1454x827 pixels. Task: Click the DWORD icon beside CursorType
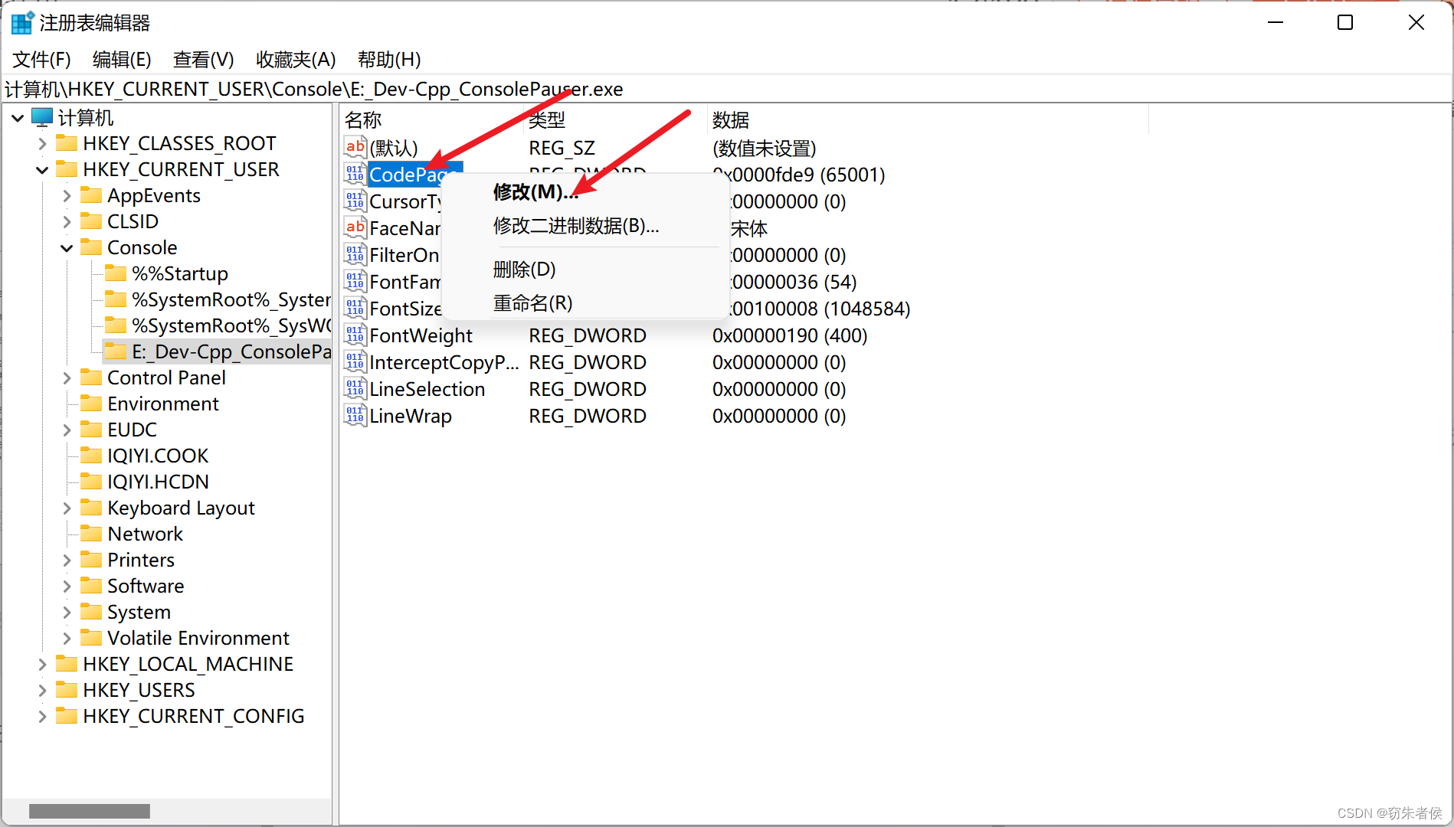(x=355, y=201)
